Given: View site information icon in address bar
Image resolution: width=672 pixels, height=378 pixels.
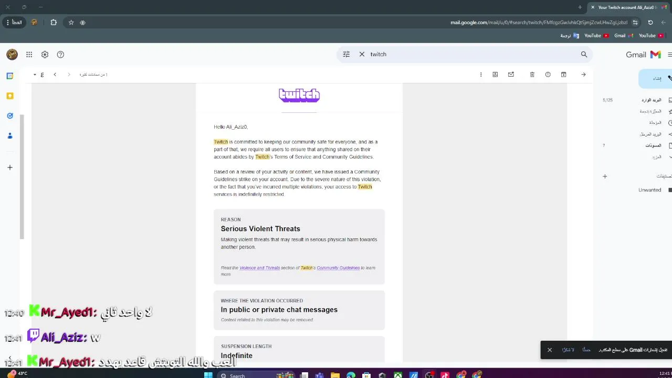Looking at the screenshot, I should (x=635, y=23).
